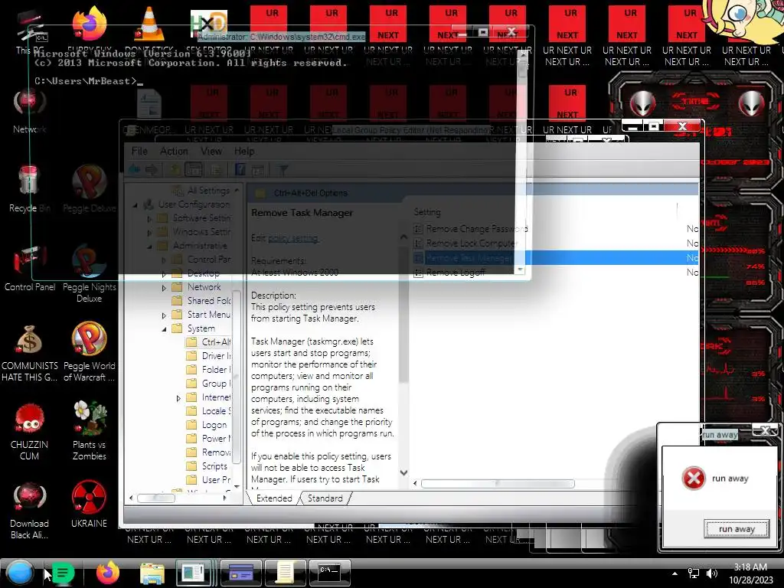Open Action menu in Group Policy Editor
Viewport: 784px width, 588px height.
[174, 151]
